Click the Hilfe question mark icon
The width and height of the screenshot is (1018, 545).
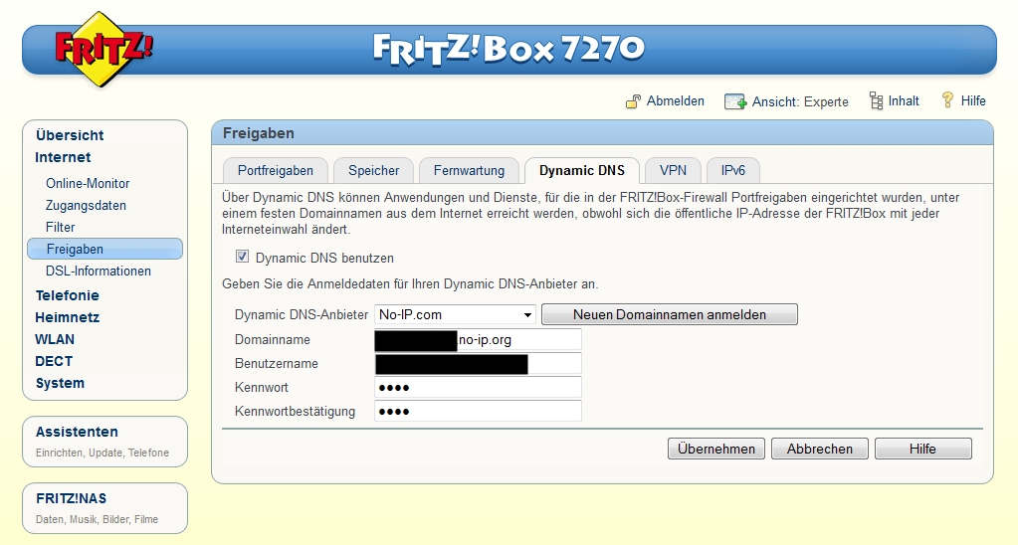[x=948, y=99]
